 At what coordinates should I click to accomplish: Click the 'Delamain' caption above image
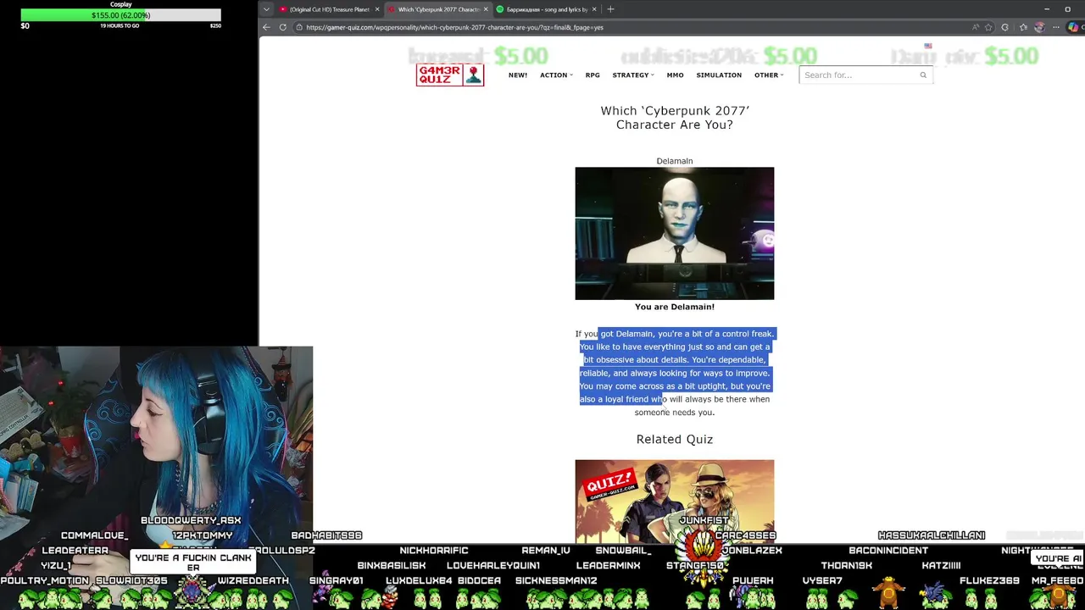pos(675,161)
